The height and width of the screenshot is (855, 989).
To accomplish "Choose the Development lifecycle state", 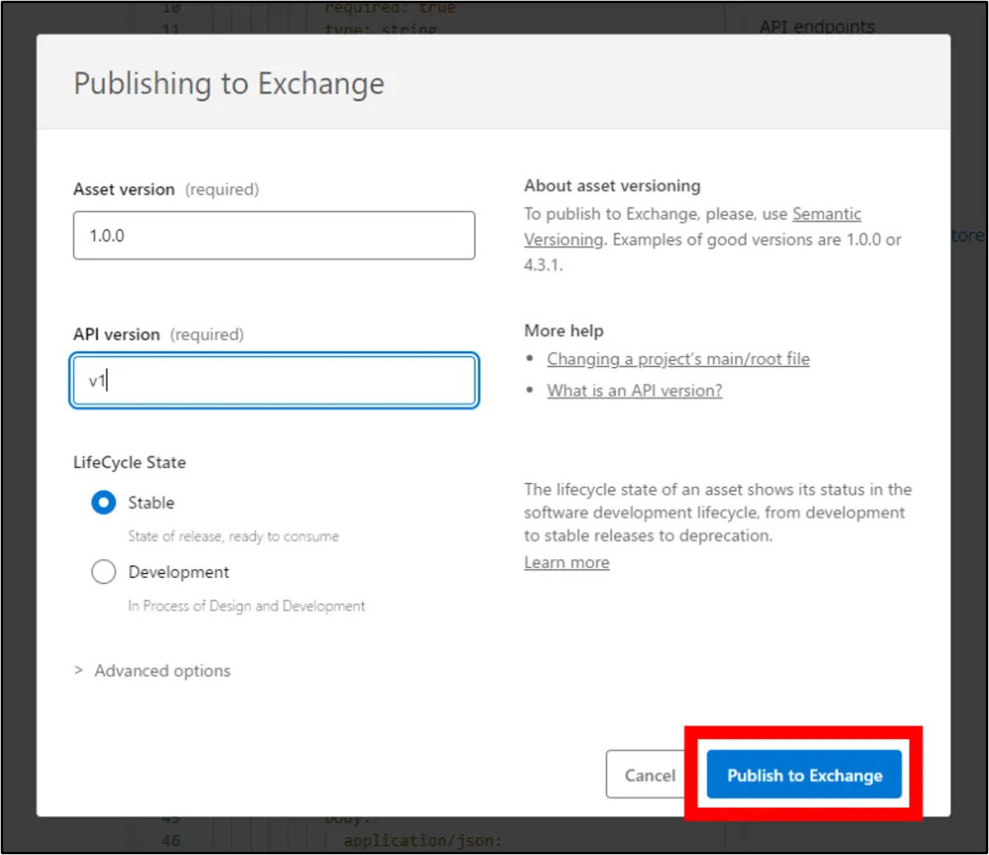I will [104, 572].
